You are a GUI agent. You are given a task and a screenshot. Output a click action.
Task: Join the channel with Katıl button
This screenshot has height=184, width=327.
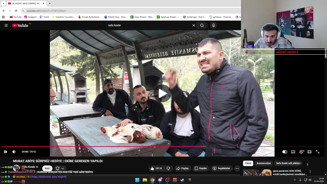point(47,168)
